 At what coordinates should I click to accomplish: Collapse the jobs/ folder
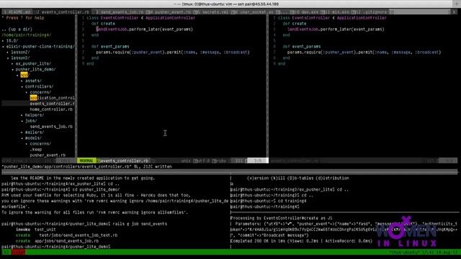tap(29, 121)
